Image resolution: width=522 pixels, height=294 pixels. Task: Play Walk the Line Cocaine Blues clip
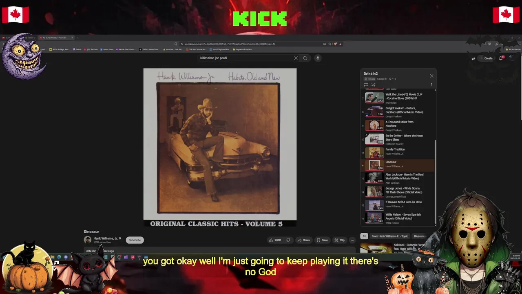pyautogui.click(x=398, y=98)
